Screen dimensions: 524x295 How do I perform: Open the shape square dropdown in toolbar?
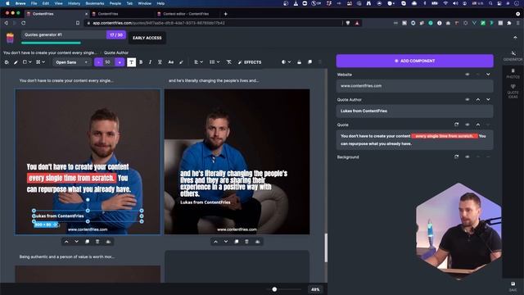point(27,62)
